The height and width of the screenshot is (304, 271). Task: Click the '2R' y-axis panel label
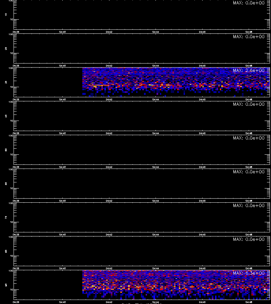[x=6, y=48]
